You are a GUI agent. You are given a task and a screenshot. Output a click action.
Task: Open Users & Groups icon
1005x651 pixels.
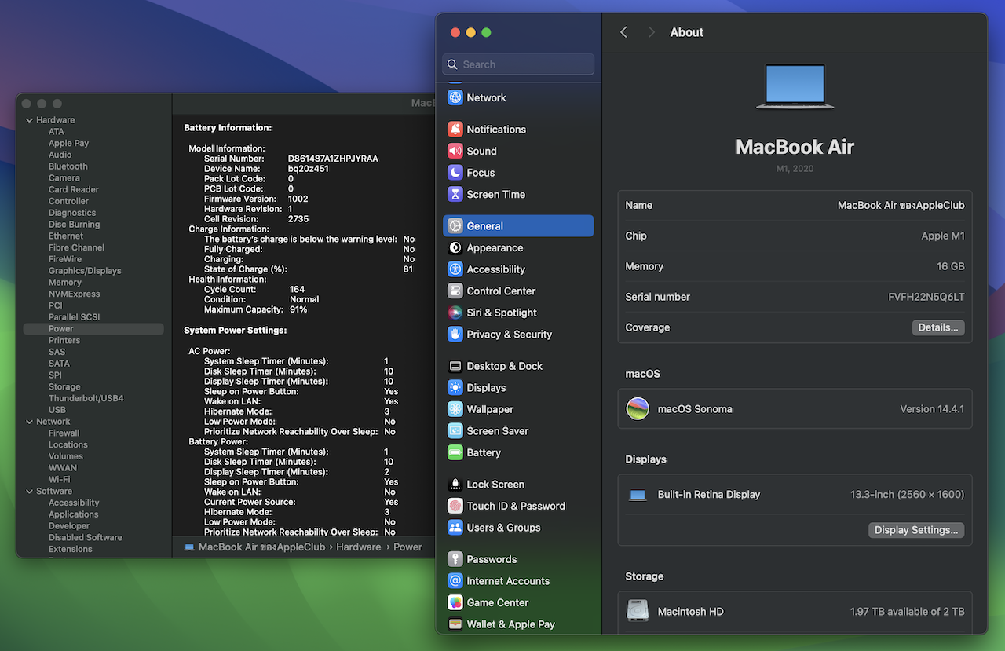pos(455,528)
